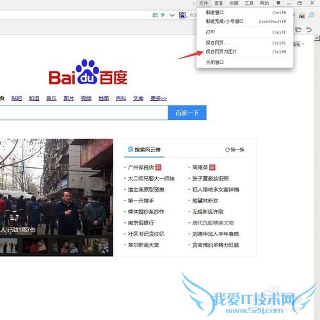Image resolution: width=320 pixels, height=320 pixels.
Task: Select 新建窗口 from the file menu
Action: coord(245,13)
